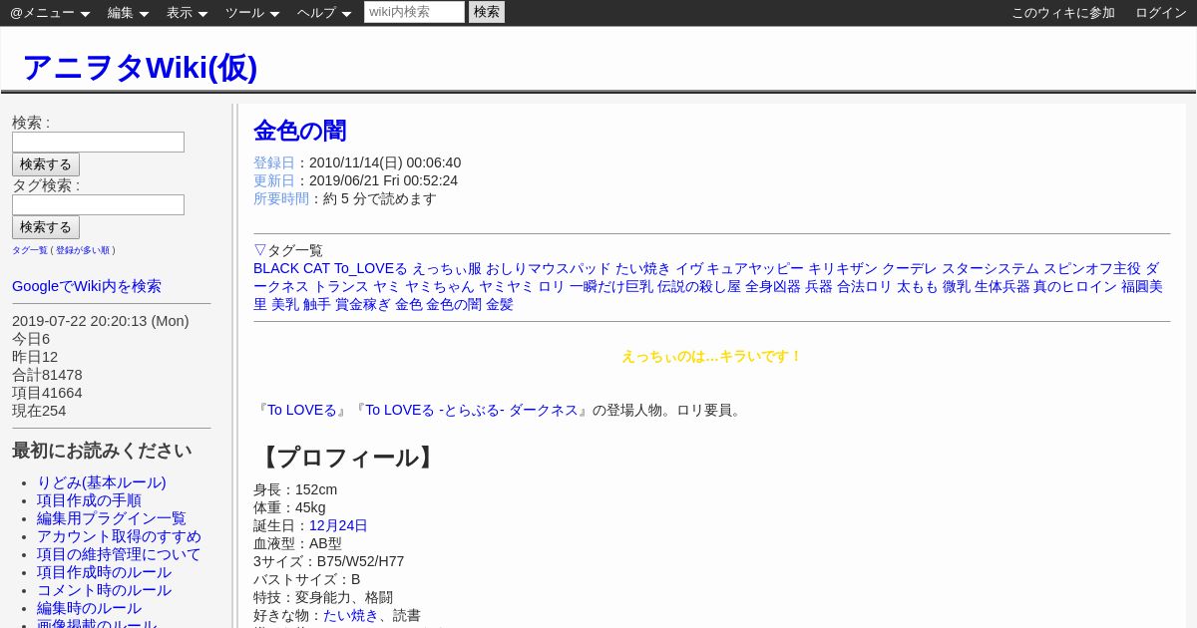Open the ヘルプ dropdown menu
Image resolution: width=1197 pixels, height=628 pixels.
[x=324, y=13]
